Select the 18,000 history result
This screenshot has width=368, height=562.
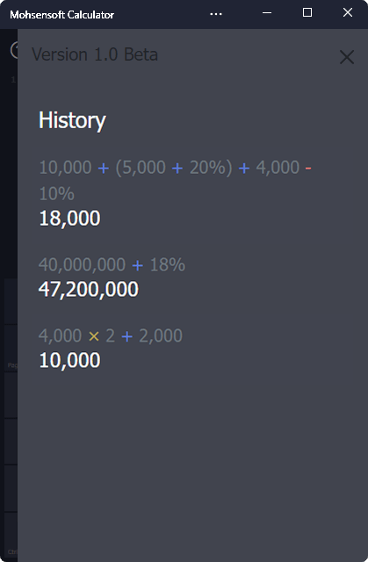pyautogui.click(x=69, y=218)
